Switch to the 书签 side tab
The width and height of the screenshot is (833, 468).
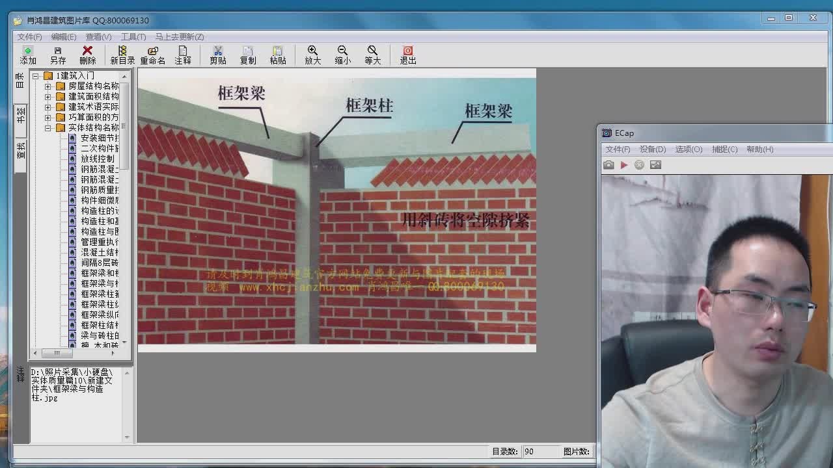20,115
